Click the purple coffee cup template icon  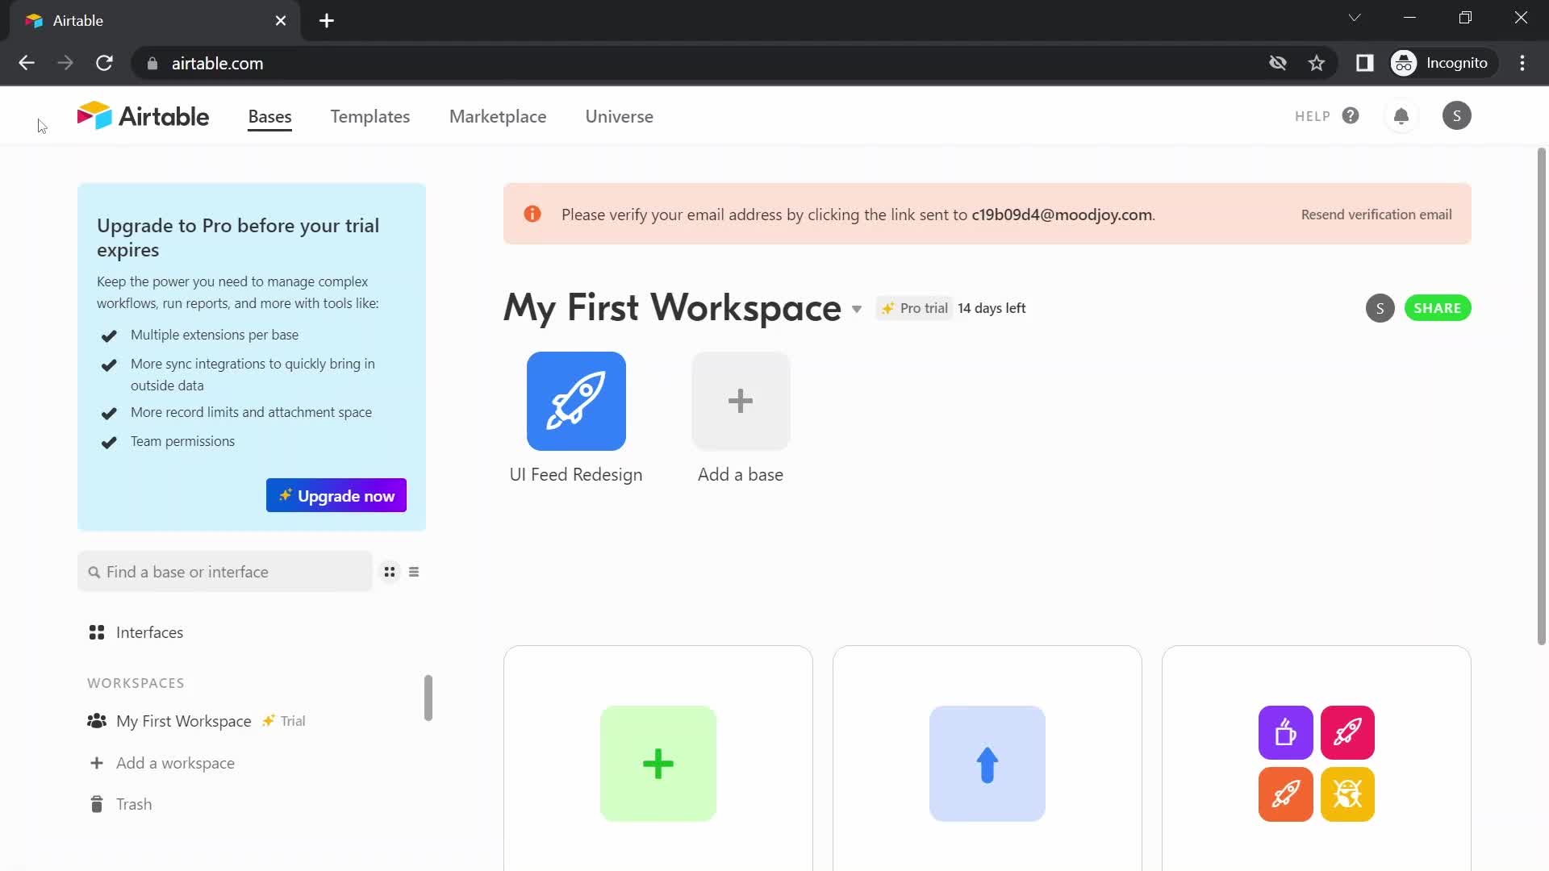pyautogui.click(x=1285, y=732)
